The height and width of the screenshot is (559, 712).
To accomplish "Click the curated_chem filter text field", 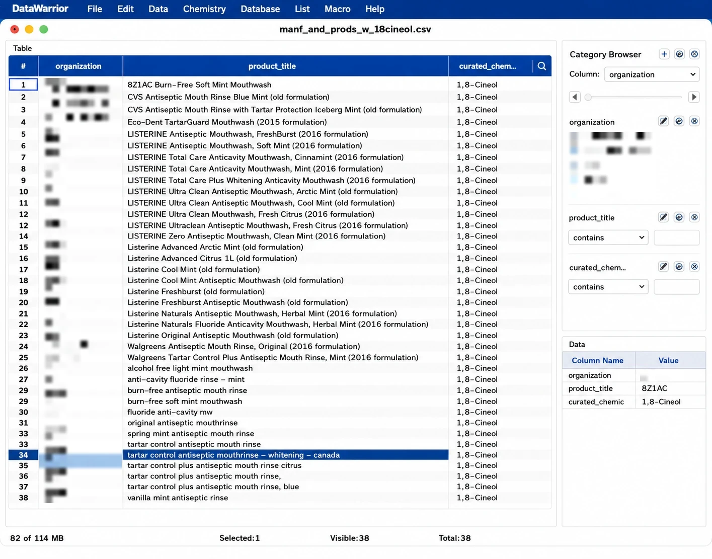I will (676, 287).
